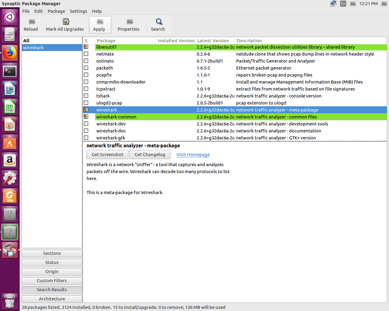
Task: Open the Package menu
Action: point(56,11)
